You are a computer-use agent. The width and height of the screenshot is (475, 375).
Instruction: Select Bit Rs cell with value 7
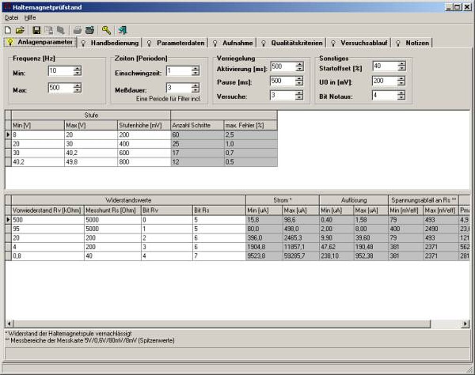219,256
